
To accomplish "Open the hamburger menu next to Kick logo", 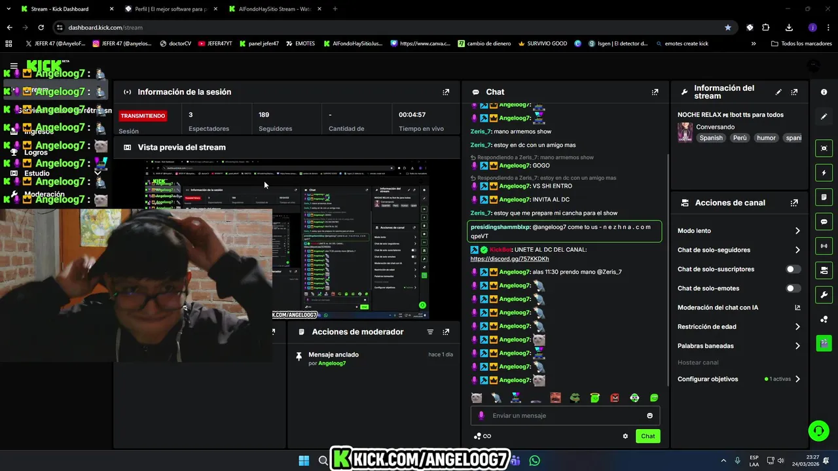I will tap(14, 66).
